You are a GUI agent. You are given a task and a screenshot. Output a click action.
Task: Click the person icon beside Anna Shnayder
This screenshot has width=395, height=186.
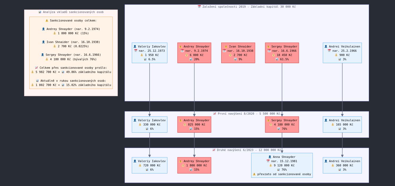click(270, 157)
